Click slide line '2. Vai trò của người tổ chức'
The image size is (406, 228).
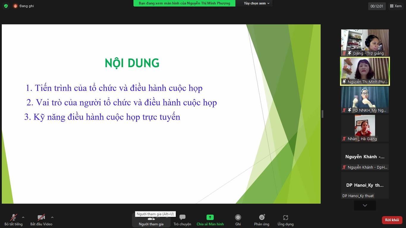pos(122,102)
